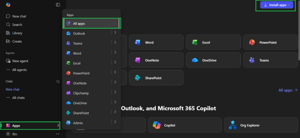Open the OneDrive app tile
300x138 pixels.
click(213, 60)
